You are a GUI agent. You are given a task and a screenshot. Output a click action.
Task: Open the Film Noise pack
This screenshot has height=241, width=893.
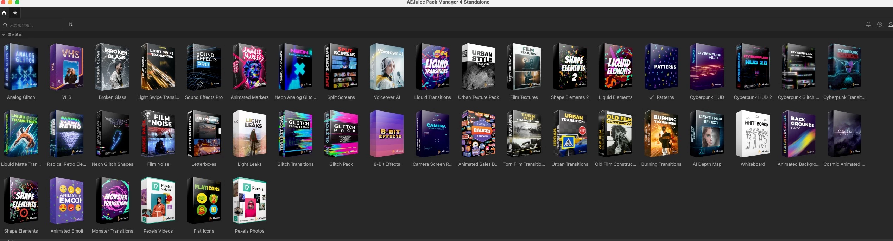point(158,134)
